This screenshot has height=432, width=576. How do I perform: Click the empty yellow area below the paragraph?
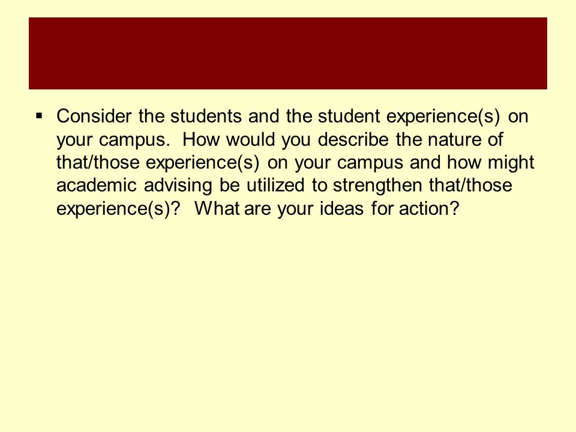287,323
